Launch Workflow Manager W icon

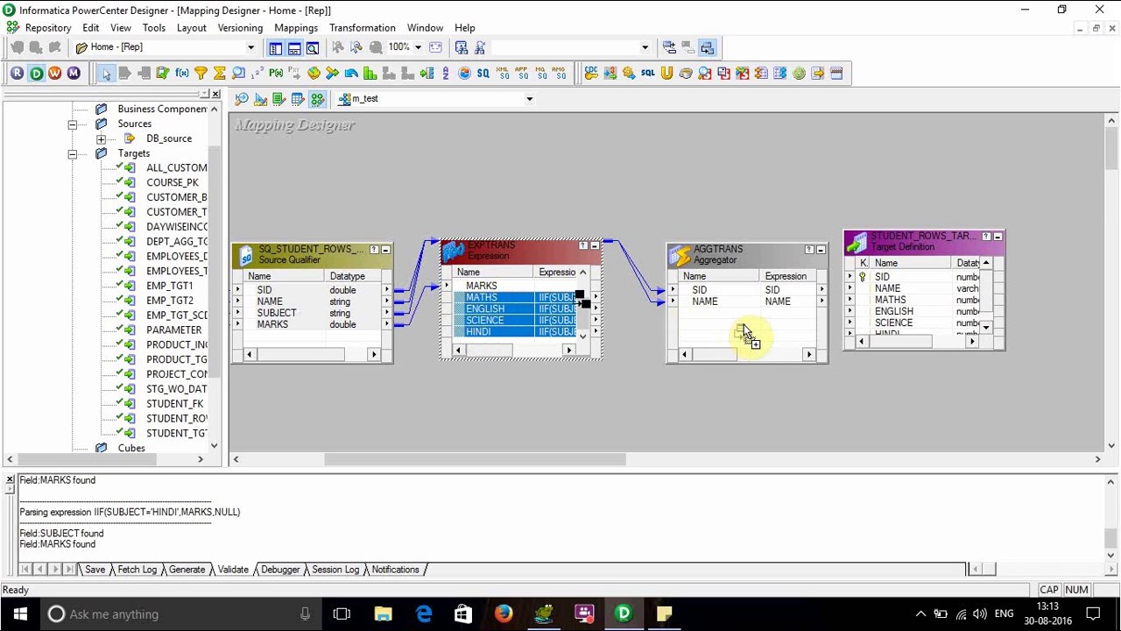54,74
